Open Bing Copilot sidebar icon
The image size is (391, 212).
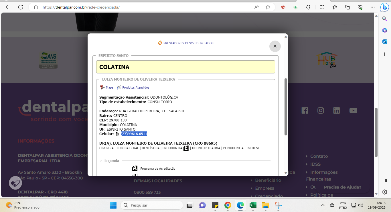(384, 8)
